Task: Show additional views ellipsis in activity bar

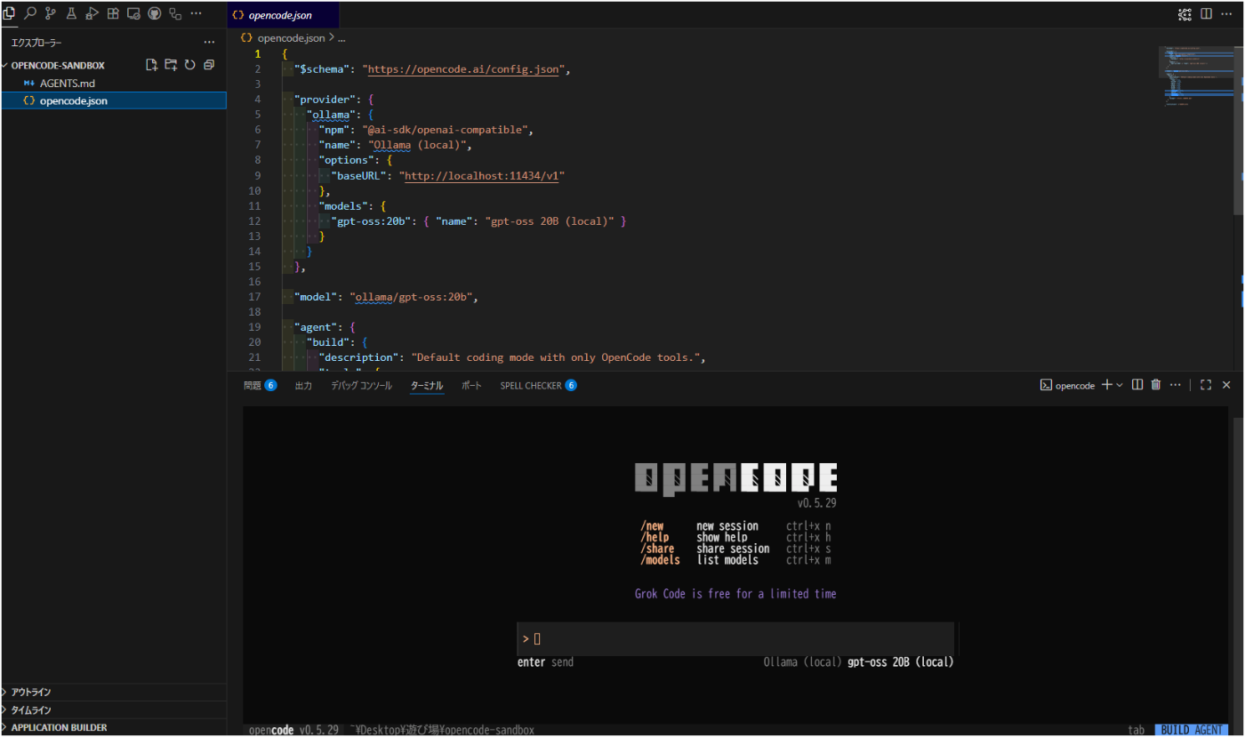Action: pyautogui.click(x=196, y=13)
